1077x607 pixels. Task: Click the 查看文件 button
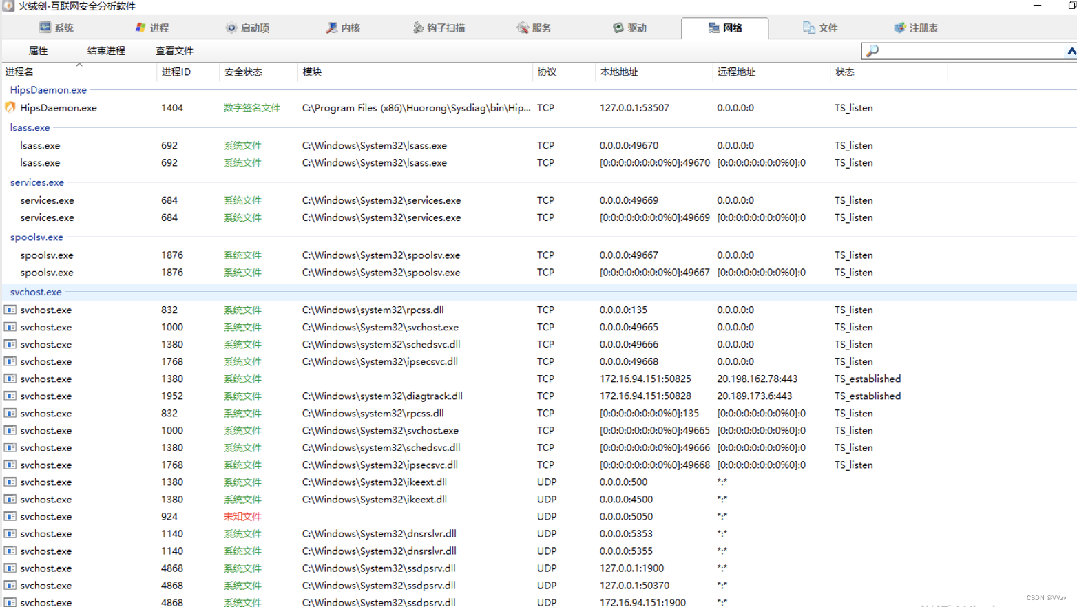174,51
